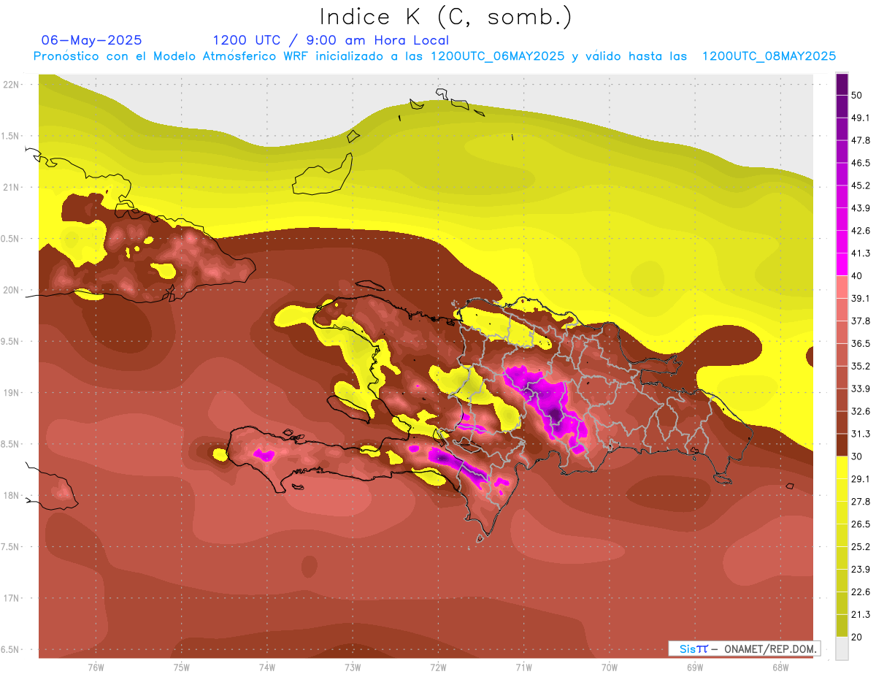Click the '68W' longitude label
The height and width of the screenshot is (677, 876).
780,667
